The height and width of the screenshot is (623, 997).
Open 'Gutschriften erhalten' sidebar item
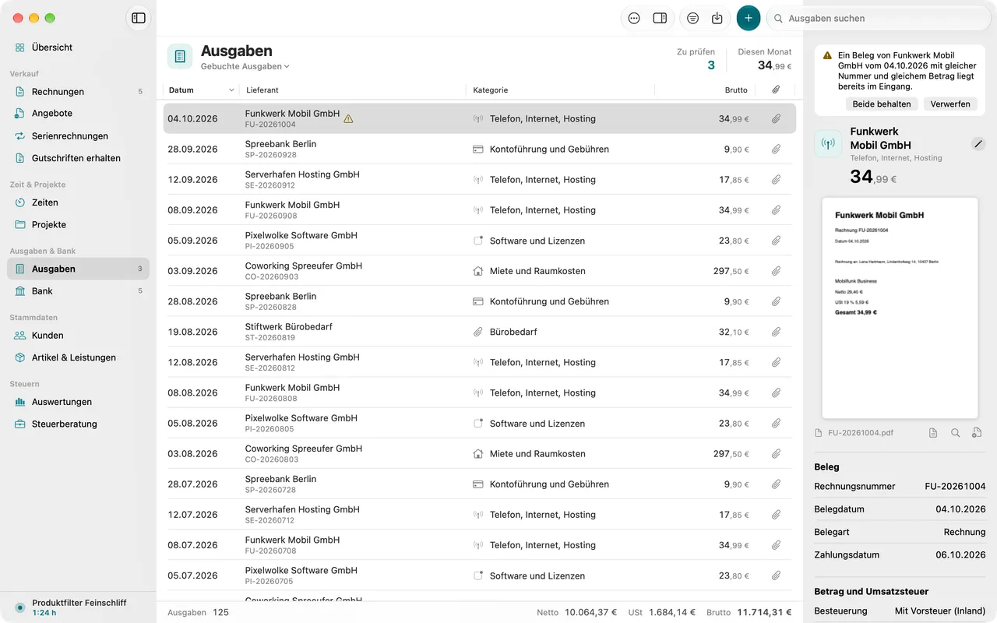pos(78,158)
